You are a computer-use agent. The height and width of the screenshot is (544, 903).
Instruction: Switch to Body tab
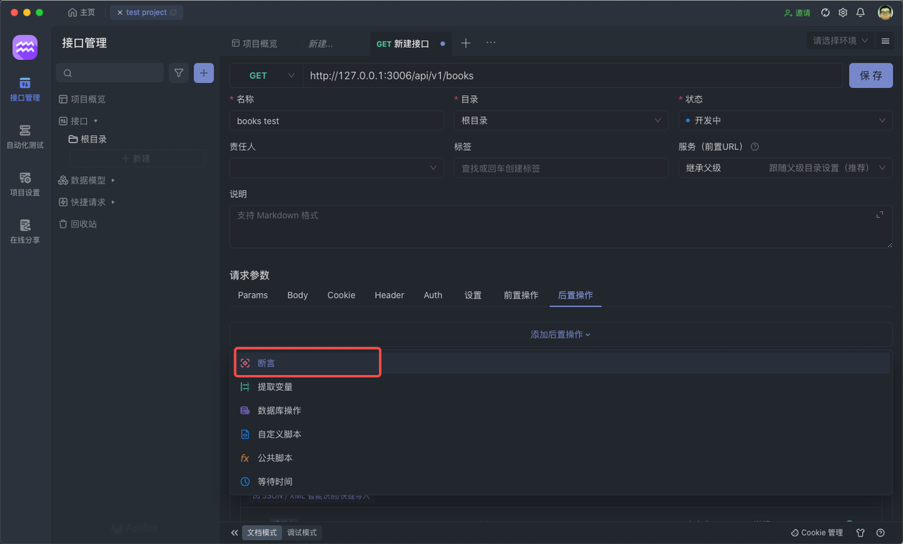tap(298, 295)
